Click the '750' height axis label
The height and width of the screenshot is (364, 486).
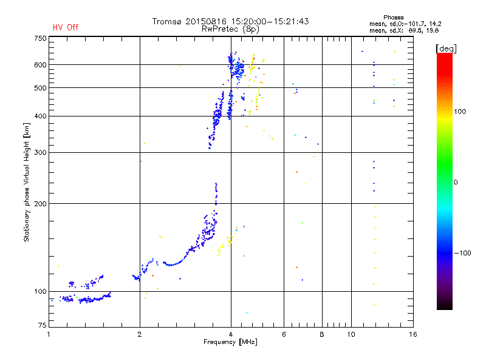tap(40, 39)
